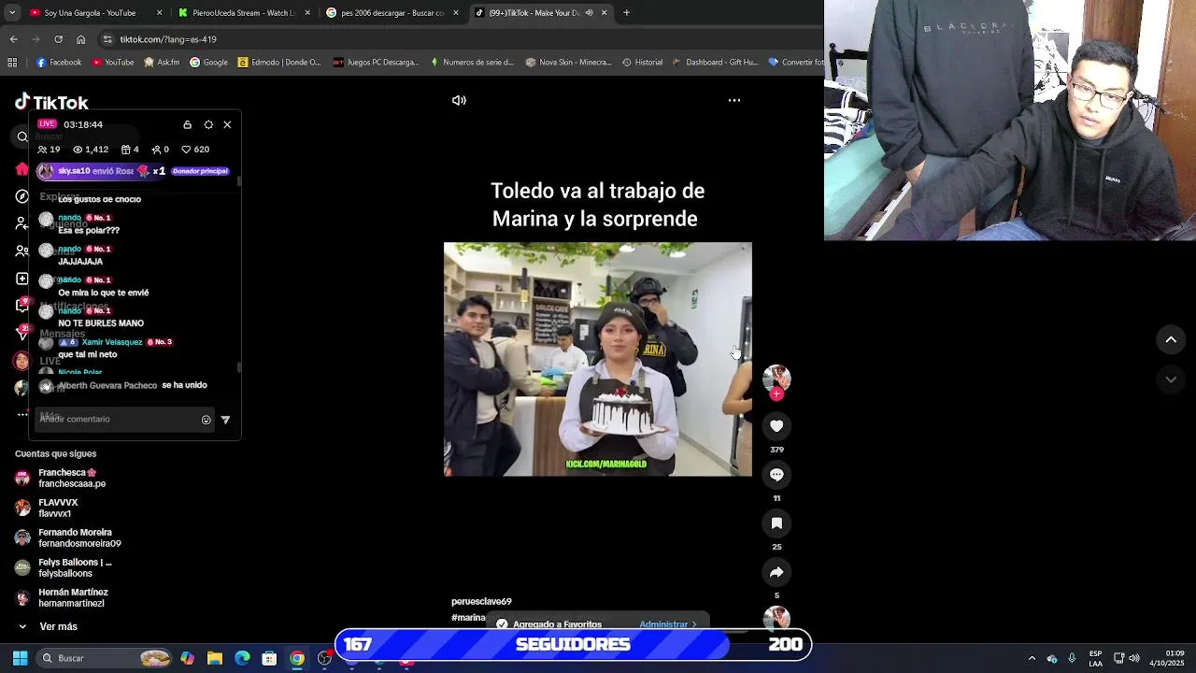Image resolution: width=1196 pixels, height=673 pixels.
Task: Open OBS Studio from taskbar
Action: point(324,658)
